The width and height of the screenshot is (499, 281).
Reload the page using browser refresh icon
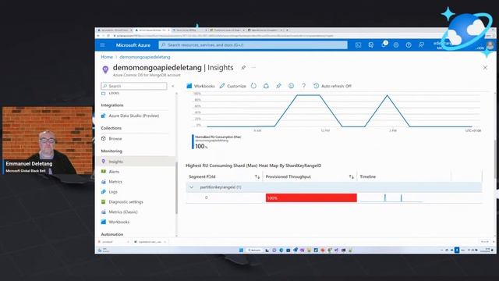click(108, 36)
